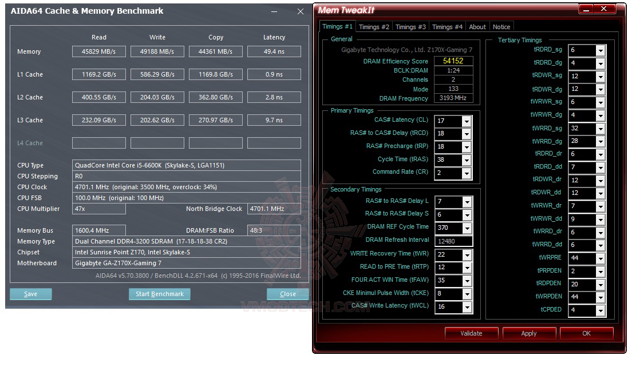The height and width of the screenshot is (375, 632).
Task: Open the RAS# to CAS# Delay (tRCD) dropdown
Action: pyautogui.click(x=467, y=134)
